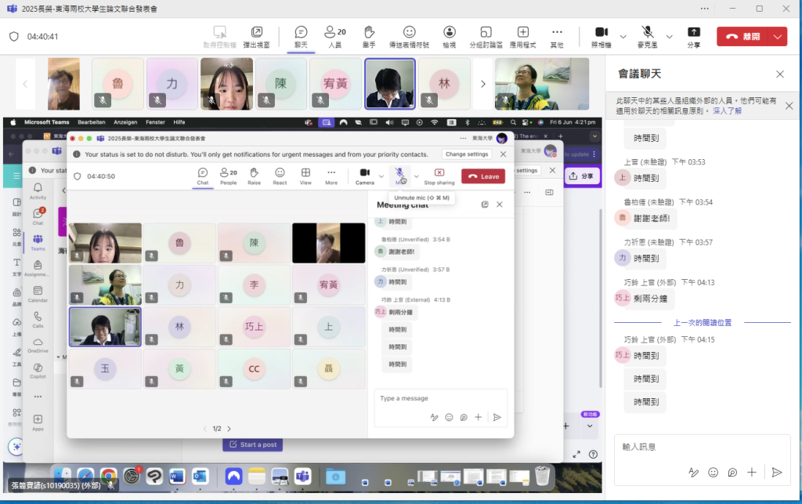Click Start a post behind the meeting window
Screen dimensions: 802x504
(253, 444)
